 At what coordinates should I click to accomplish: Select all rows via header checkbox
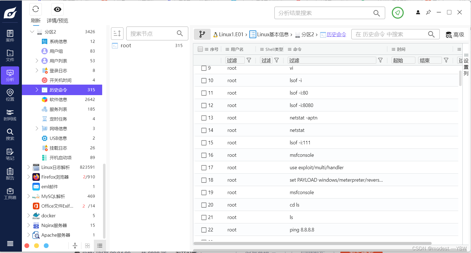pyautogui.click(x=200, y=49)
